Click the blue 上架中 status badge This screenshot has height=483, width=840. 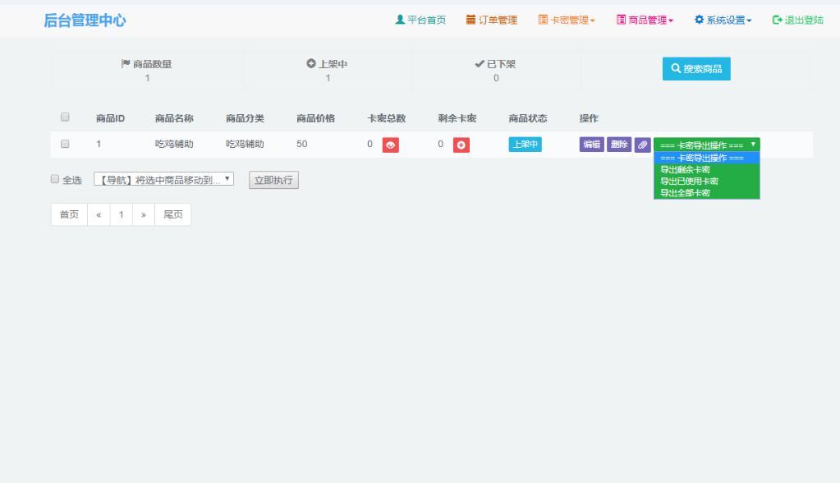click(525, 145)
